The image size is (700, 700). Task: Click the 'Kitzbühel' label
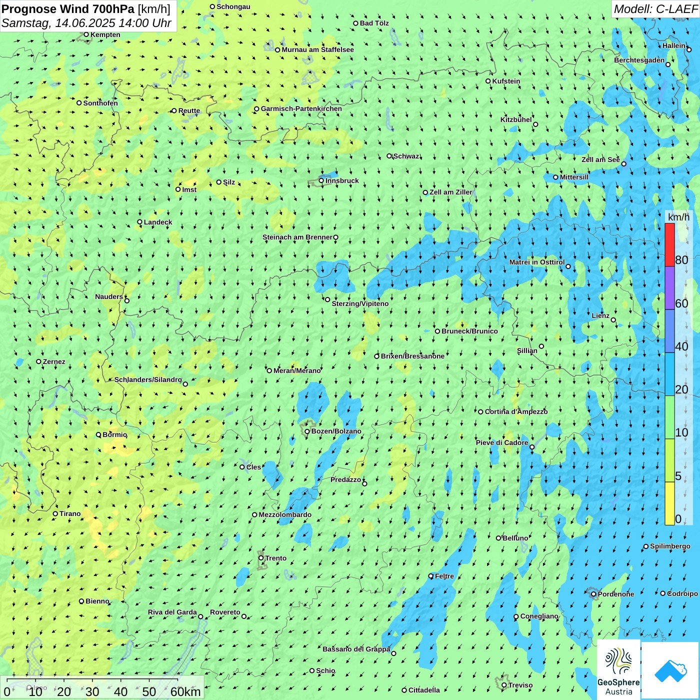[516, 119]
